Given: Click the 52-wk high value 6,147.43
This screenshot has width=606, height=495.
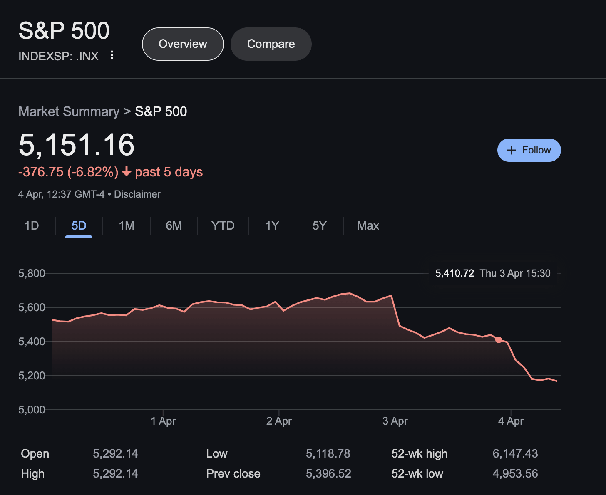Looking at the screenshot, I should [515, 453].
